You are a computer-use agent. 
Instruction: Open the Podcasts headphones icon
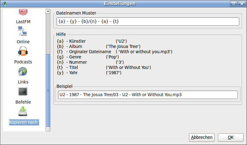pos(23,51)
